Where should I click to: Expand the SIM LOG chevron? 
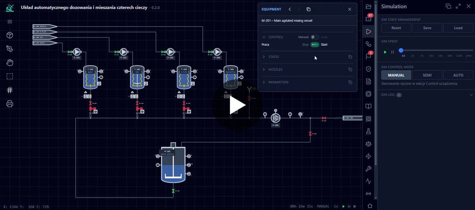(471, 95)
